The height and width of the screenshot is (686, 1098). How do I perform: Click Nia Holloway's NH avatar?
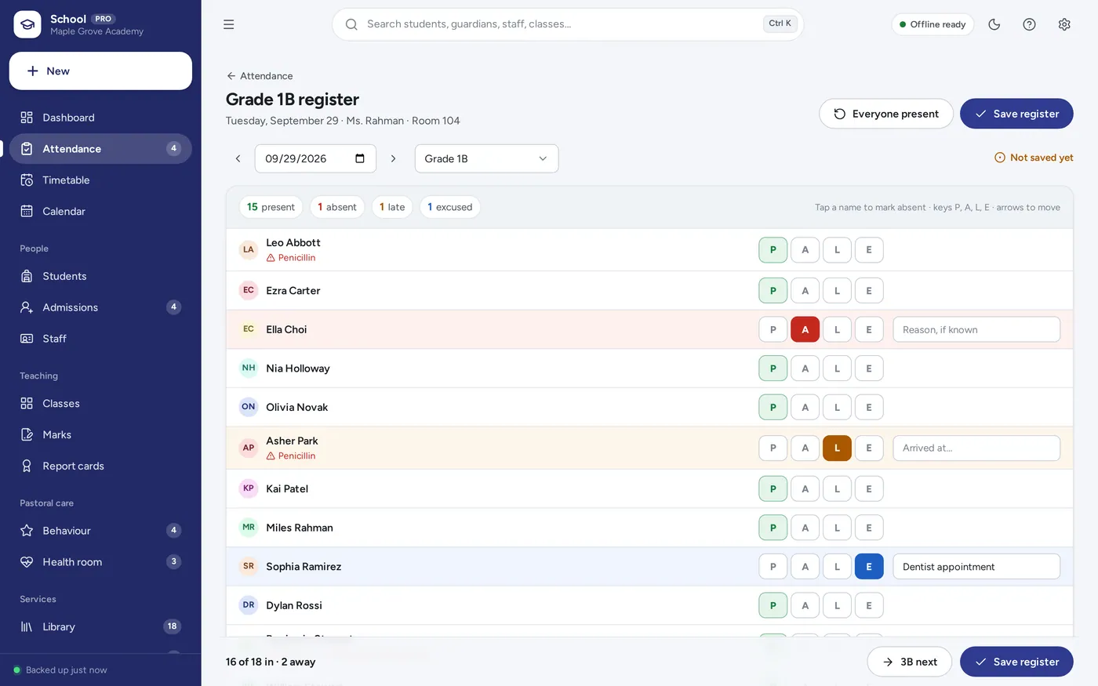(x=249, y=368)
